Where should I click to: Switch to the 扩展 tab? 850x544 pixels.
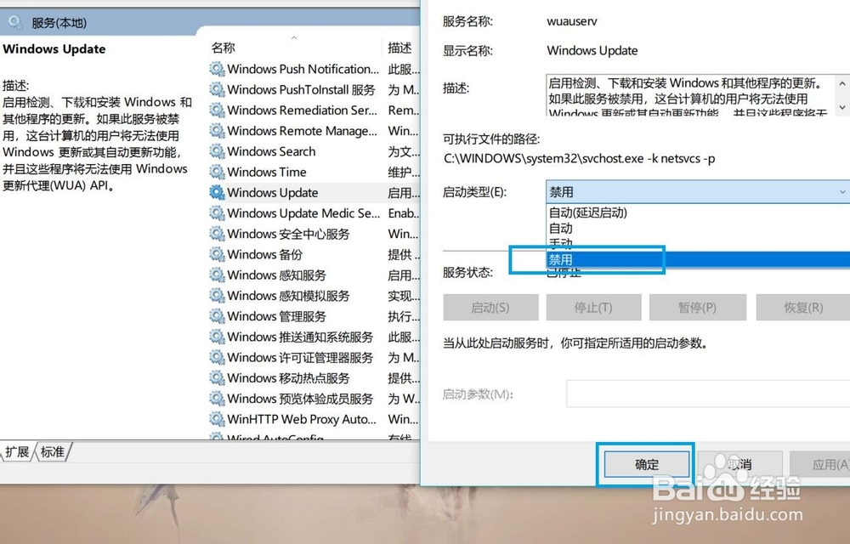click(17, 452)
